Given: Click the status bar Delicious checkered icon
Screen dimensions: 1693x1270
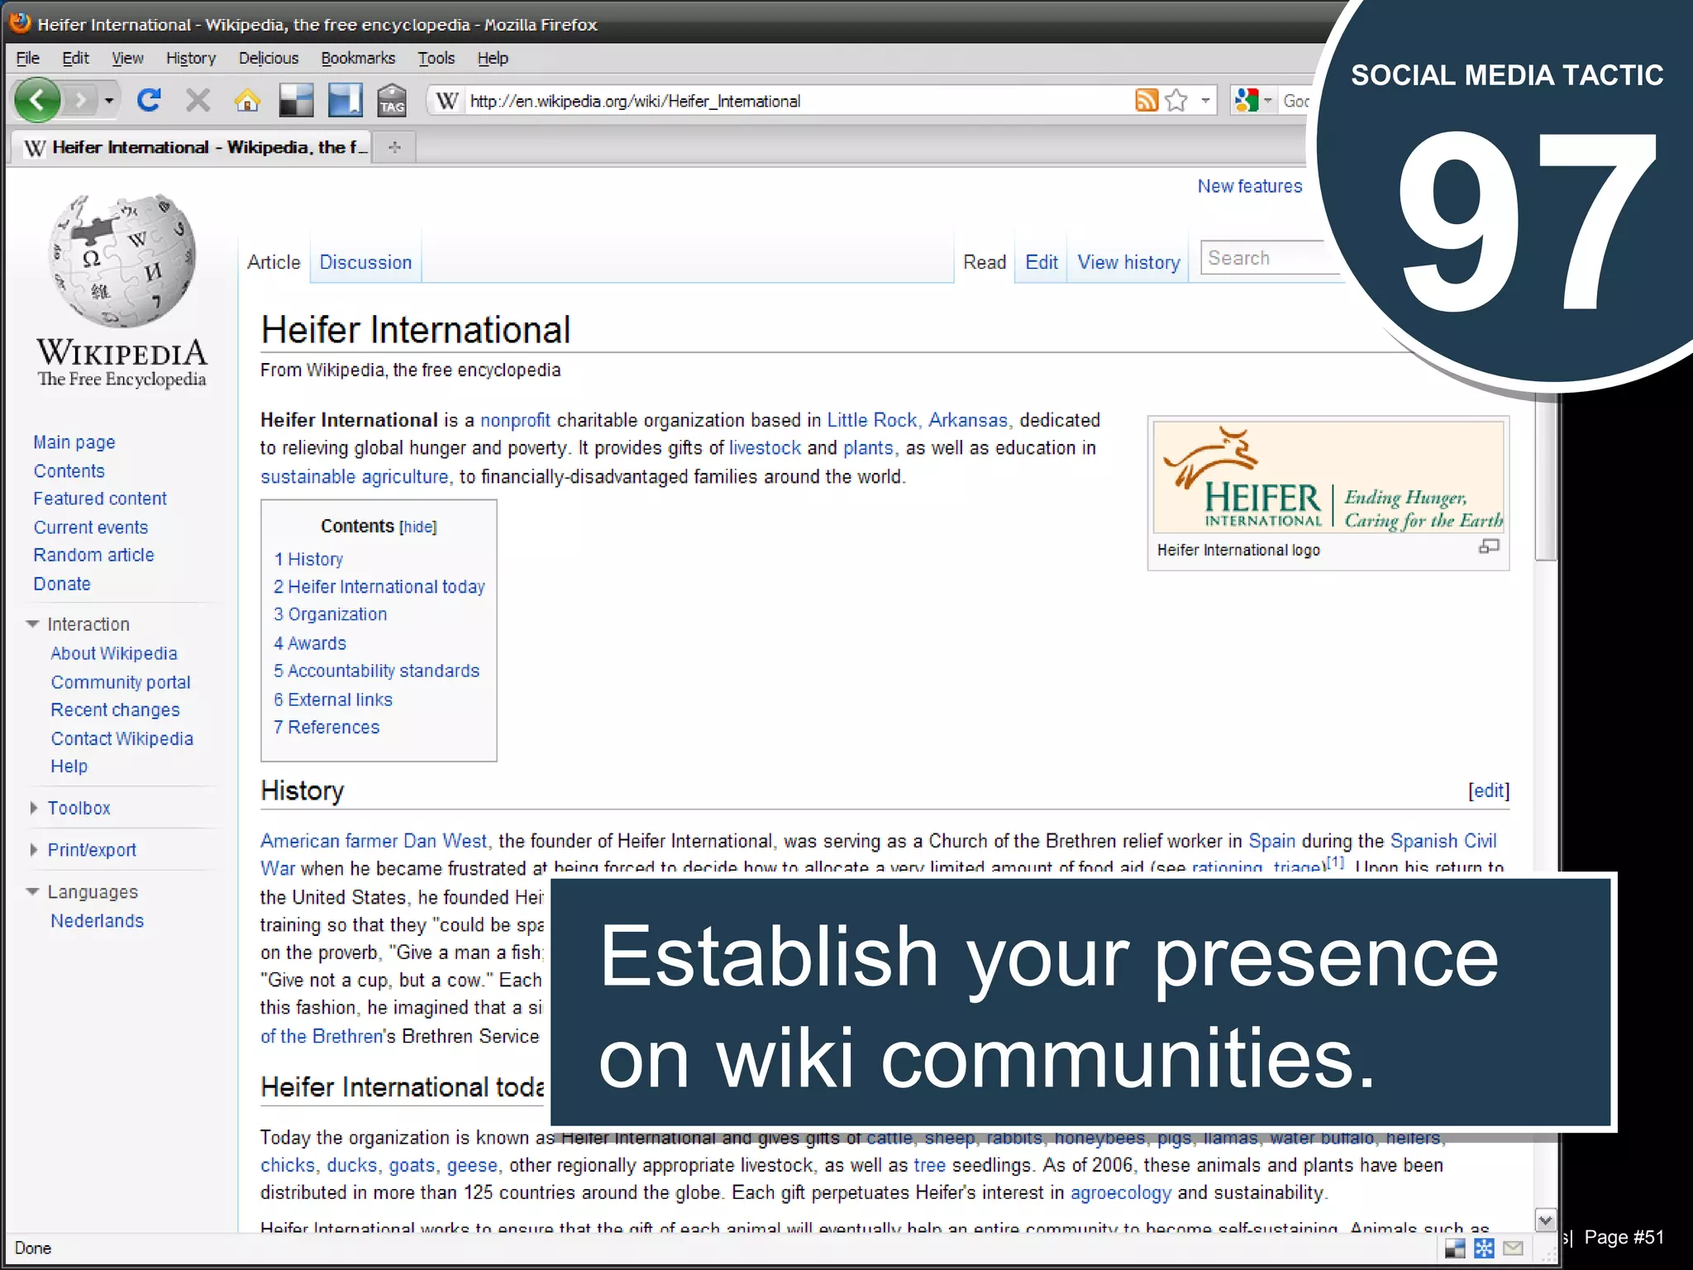Looking at the screenshot, I should (1455, 1249).
